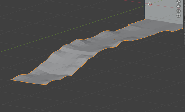The height and width of the screenshot is (112, 185).
Task: Click the bottom corner where wall meets terrain
Action: coord(145,19)
